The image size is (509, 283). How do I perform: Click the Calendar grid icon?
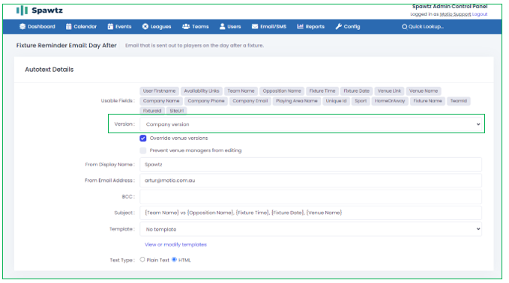tap(68, 27)
